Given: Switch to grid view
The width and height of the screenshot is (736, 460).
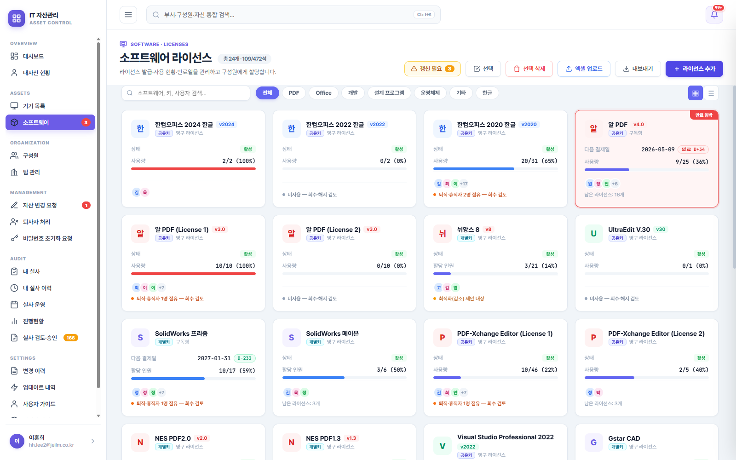Looking at the screenshot, I should 696,93.
